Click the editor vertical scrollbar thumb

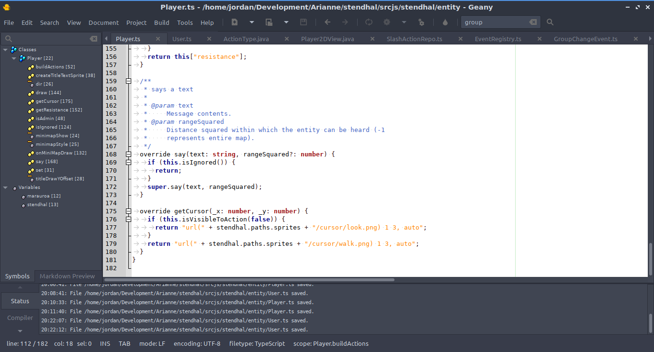click(x=651, y=259)
